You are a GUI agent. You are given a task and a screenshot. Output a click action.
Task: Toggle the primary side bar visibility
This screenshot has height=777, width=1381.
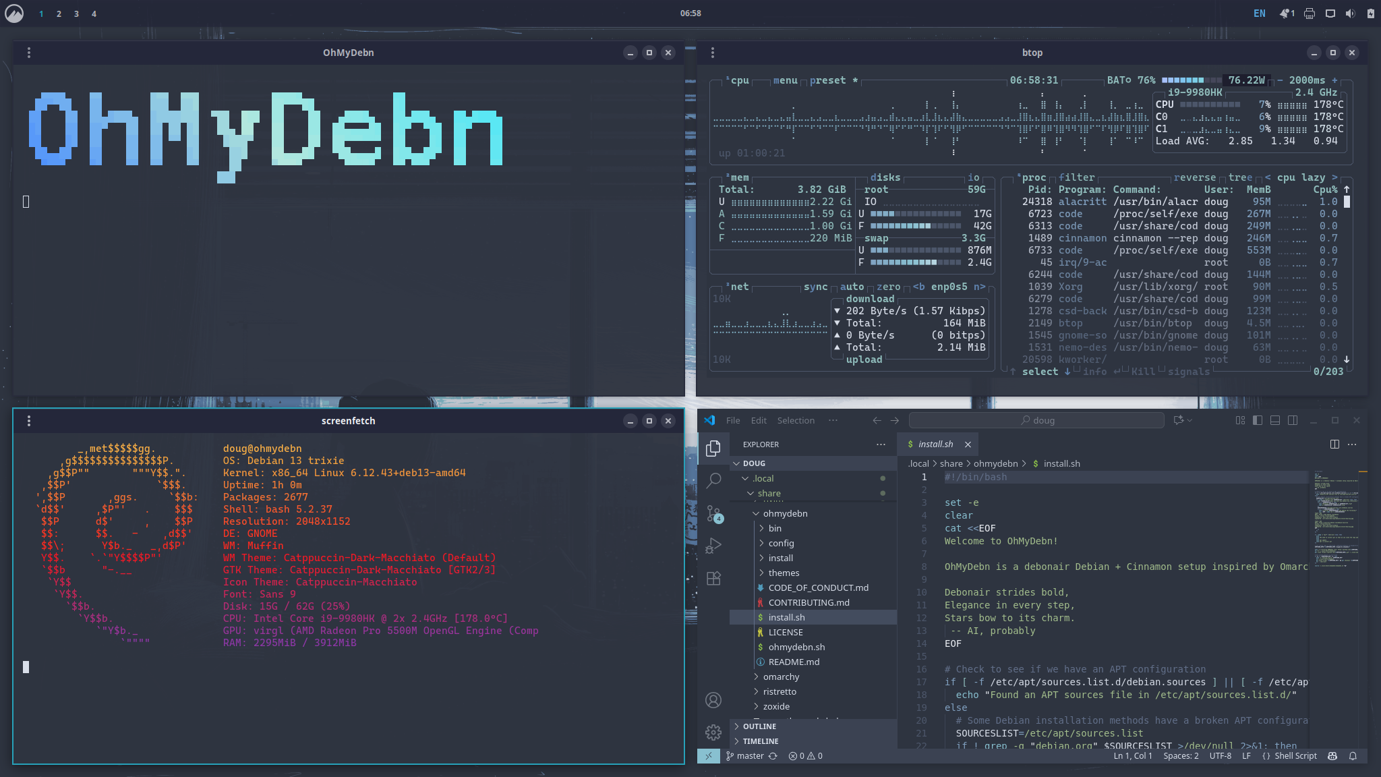pos(1258,420)
